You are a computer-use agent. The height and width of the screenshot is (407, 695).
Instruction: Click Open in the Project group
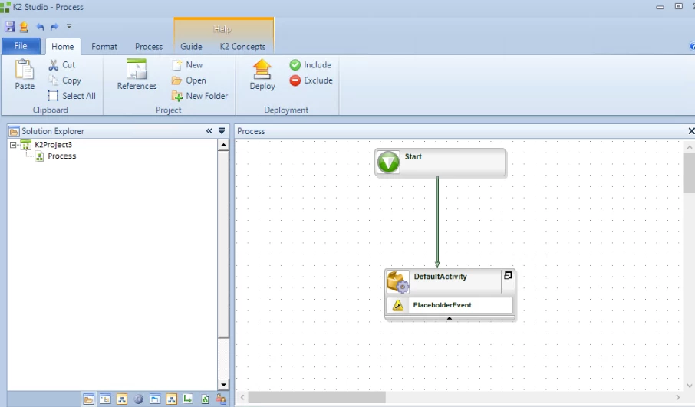(x=189, y=80)
